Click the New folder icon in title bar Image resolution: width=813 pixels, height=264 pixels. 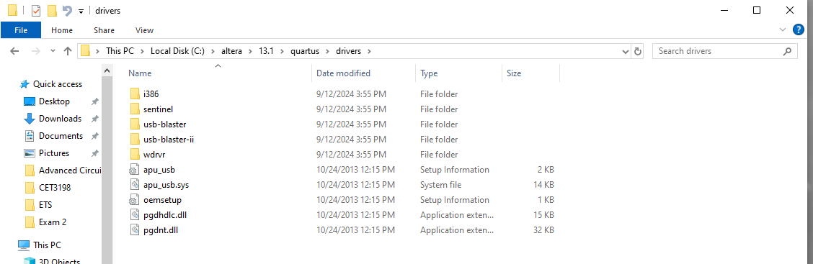tap(52, 10)
